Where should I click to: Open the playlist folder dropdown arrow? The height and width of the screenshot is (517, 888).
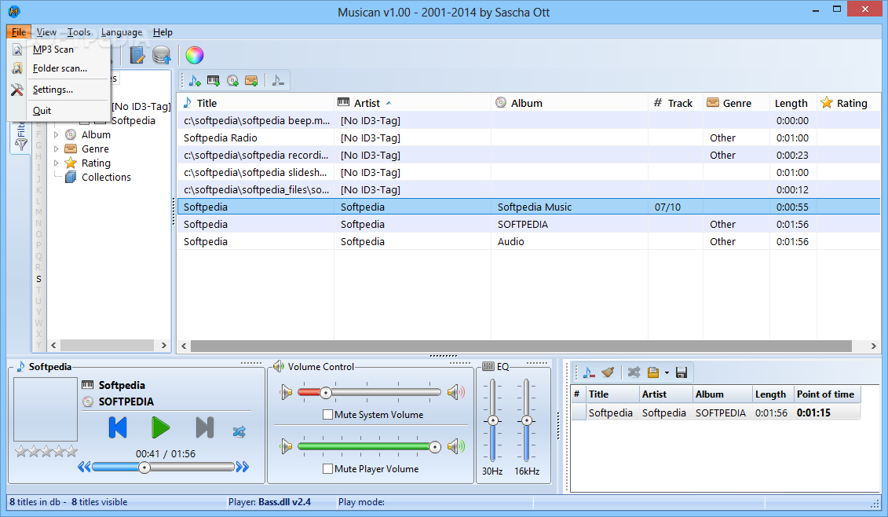[667, 373]
